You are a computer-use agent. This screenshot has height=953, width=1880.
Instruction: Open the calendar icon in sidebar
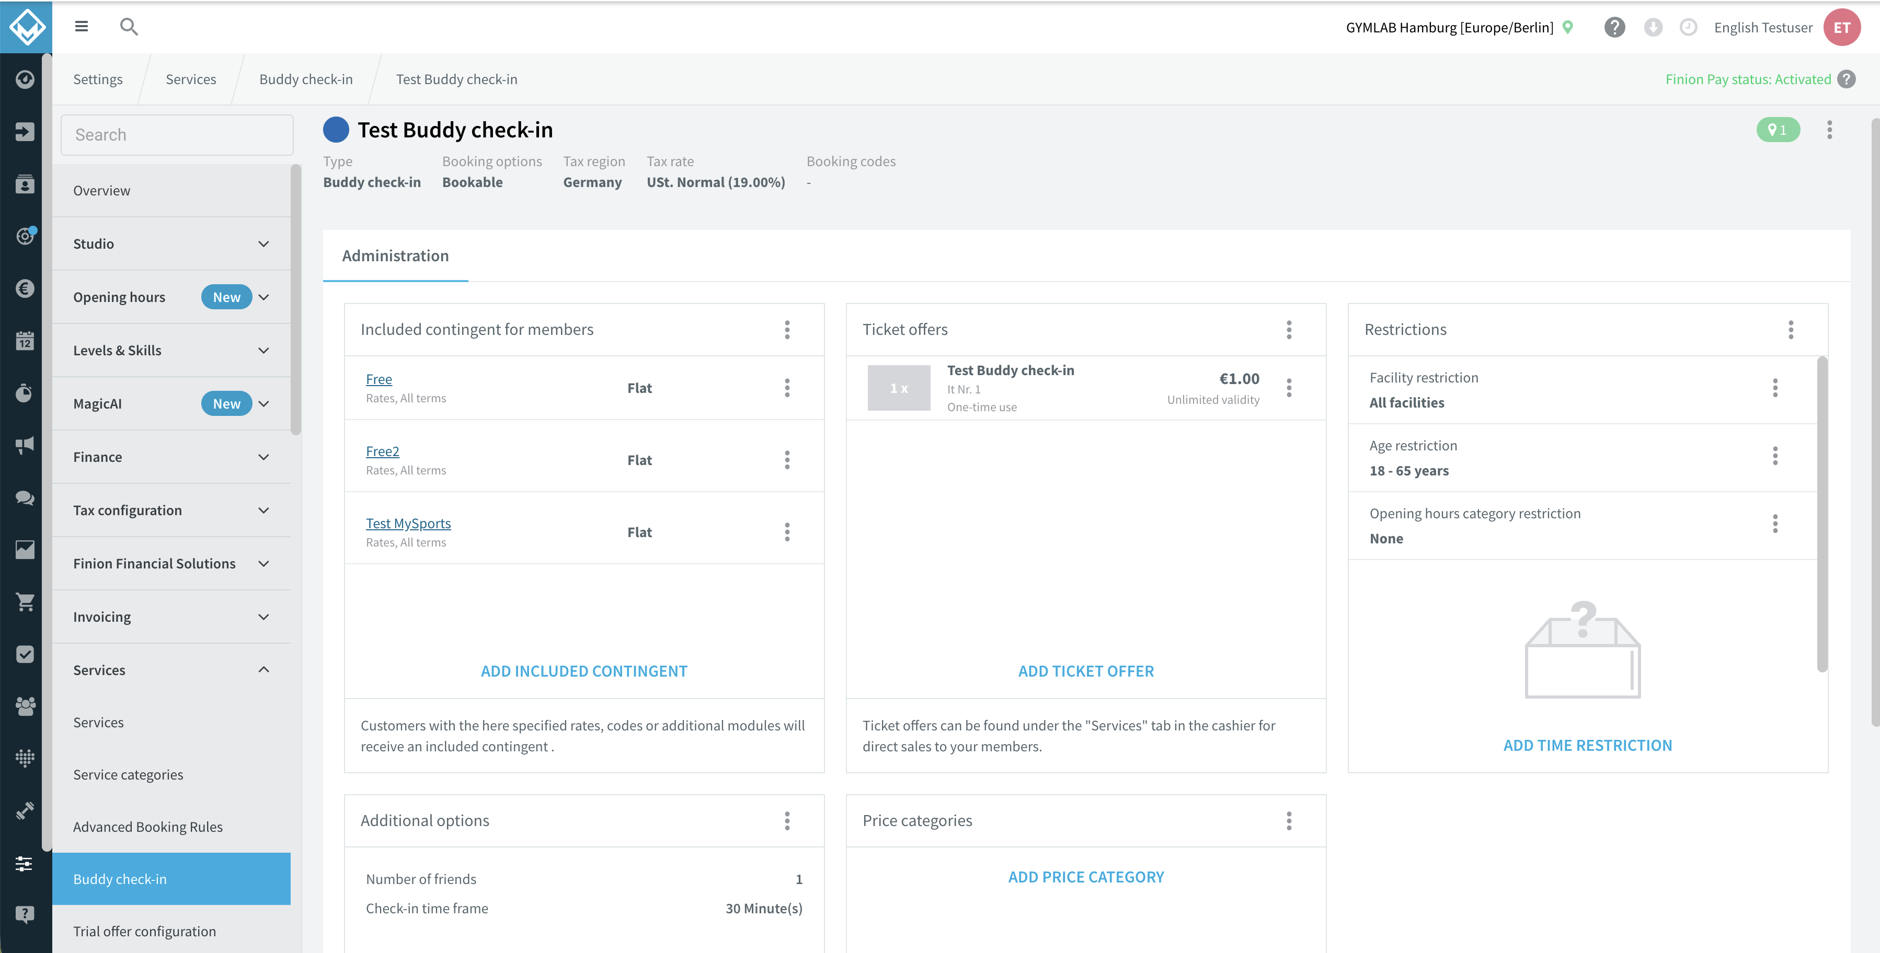click(x=25, y=341)
